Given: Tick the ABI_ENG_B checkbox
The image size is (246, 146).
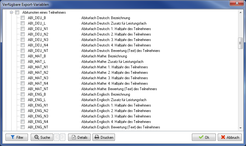Looking at the screenshot, I should pos(23,94).
